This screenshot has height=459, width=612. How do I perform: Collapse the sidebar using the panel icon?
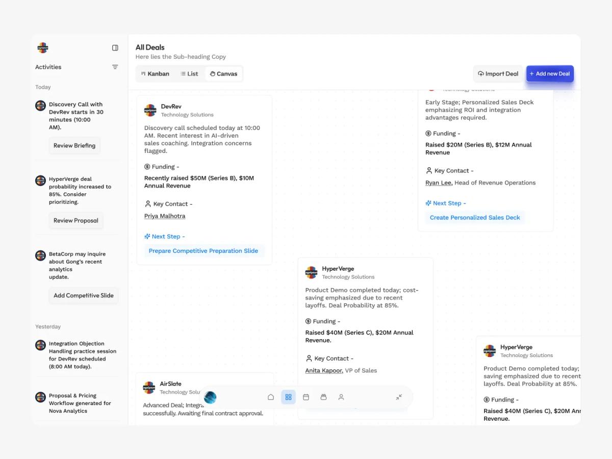pos(115,48)
